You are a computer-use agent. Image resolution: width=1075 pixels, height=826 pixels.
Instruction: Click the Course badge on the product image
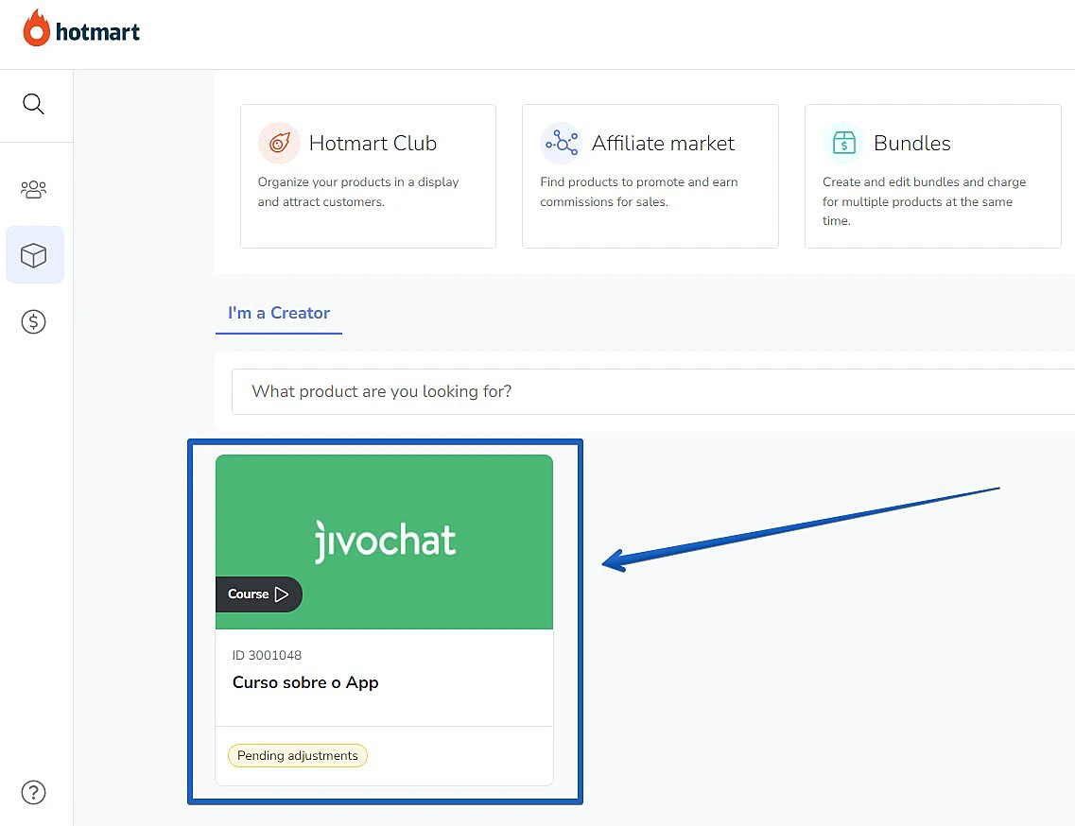click(258, 594)
